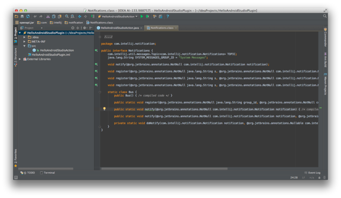This screenshot has height=198, width=341.
Task: Click the LF line separator status entry
Action: coord(303,178)
